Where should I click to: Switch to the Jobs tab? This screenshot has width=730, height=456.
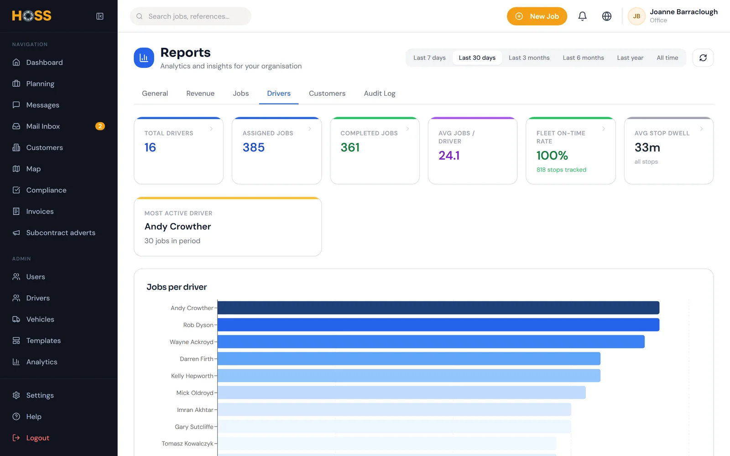[x=241, y=93]
